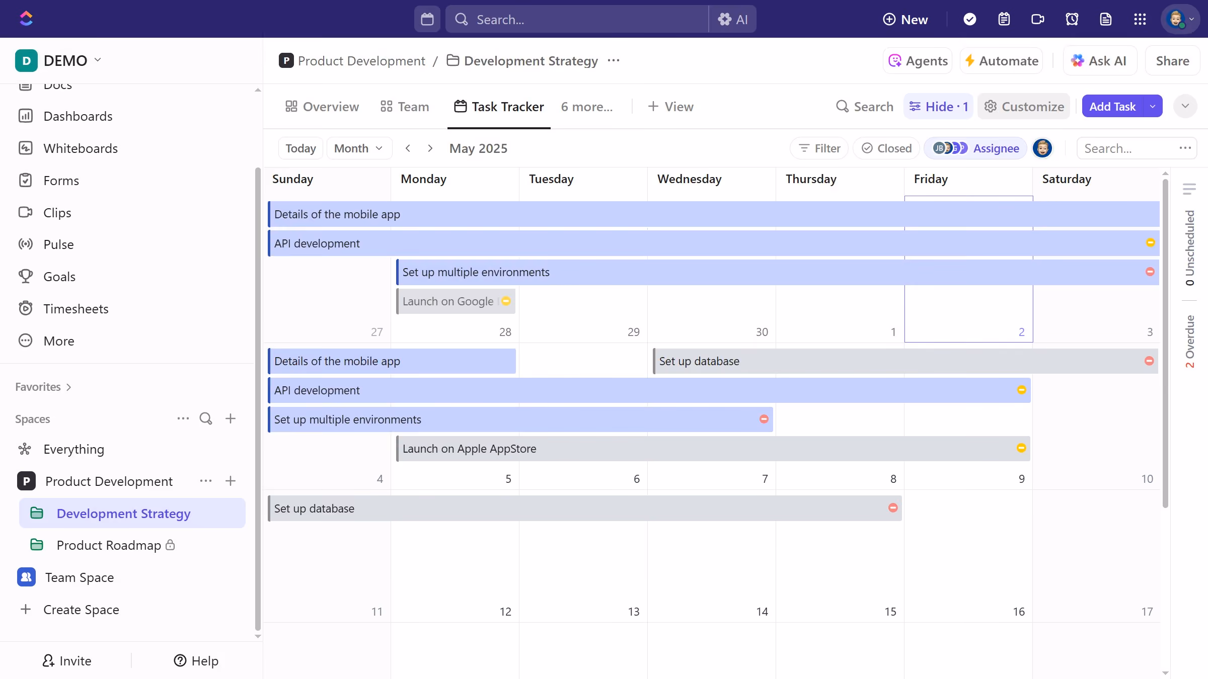Click the Automate button
This screenshot has width=1208, height=679.
[x=1001, y=61]
